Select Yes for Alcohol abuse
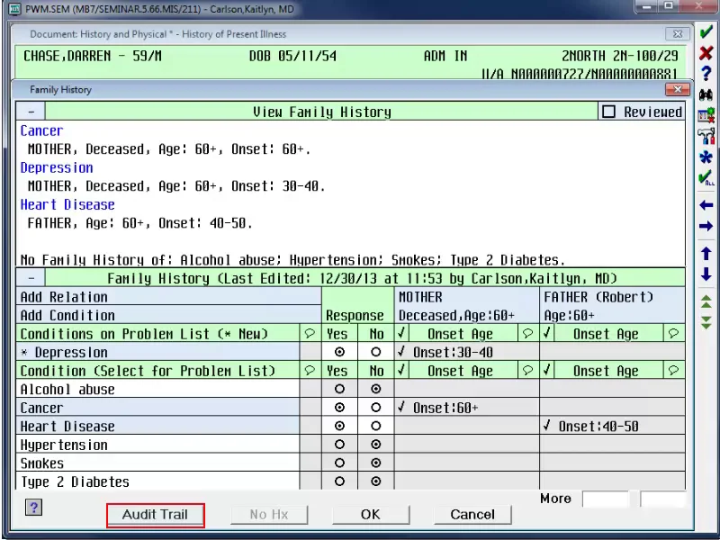The height and width of the screenshot is (540, 720). pos(339,390)
